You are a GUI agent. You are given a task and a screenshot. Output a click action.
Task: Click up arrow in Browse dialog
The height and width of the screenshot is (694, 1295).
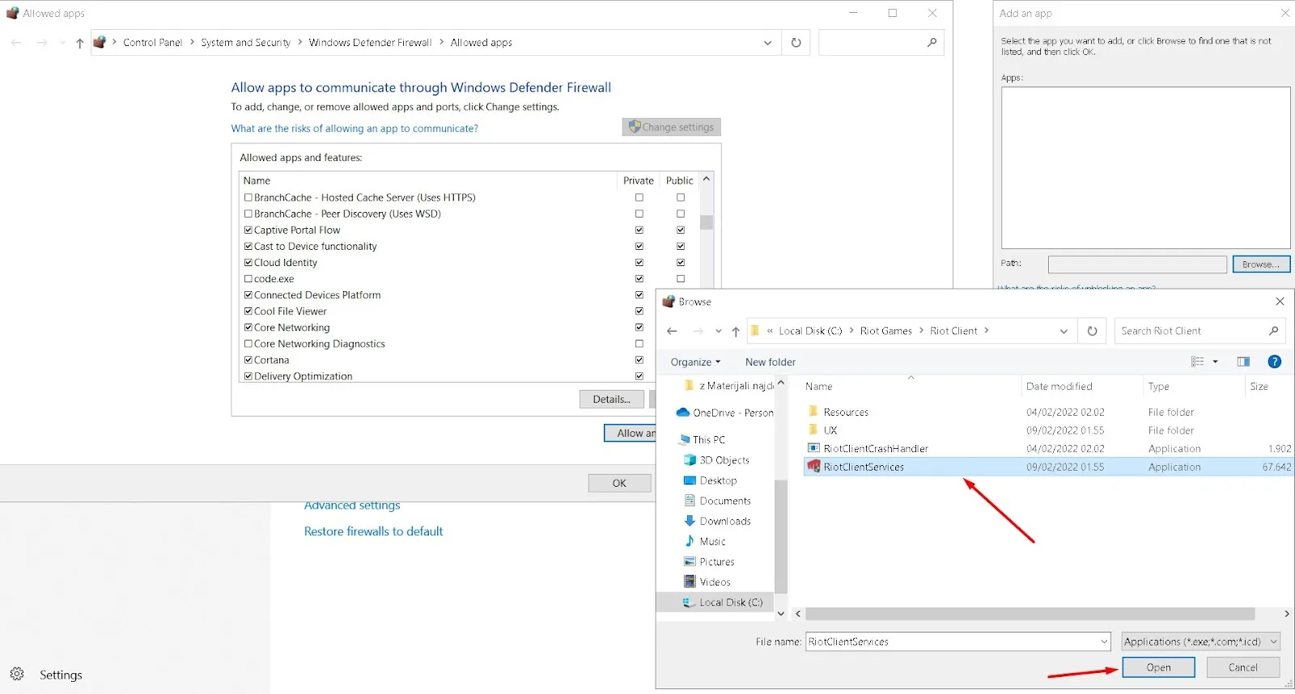coord(736,331)
